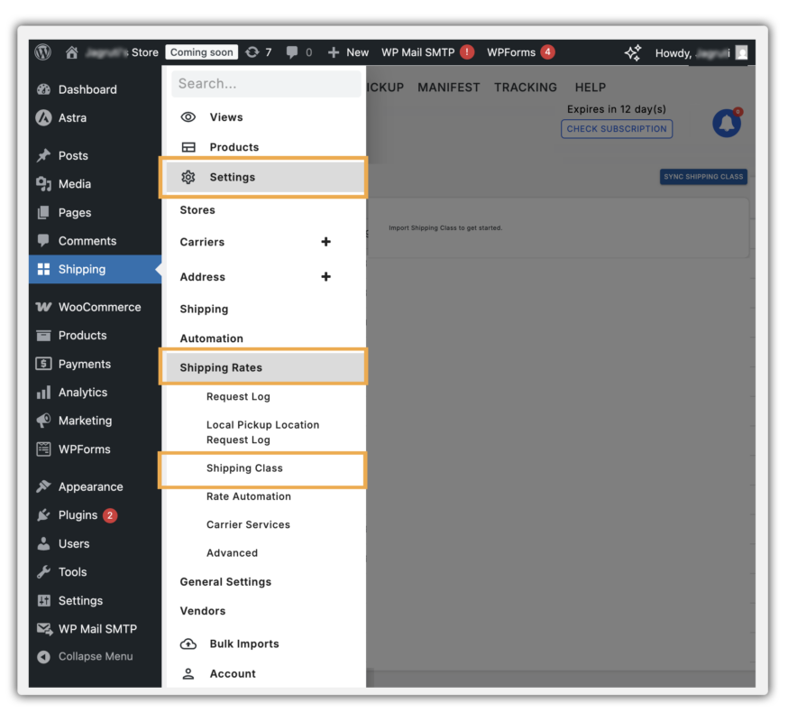Click the WooCommerce logo icon in the sidebar
The height and width of the screenshot is (722, 788).
(x=43, y=307)
